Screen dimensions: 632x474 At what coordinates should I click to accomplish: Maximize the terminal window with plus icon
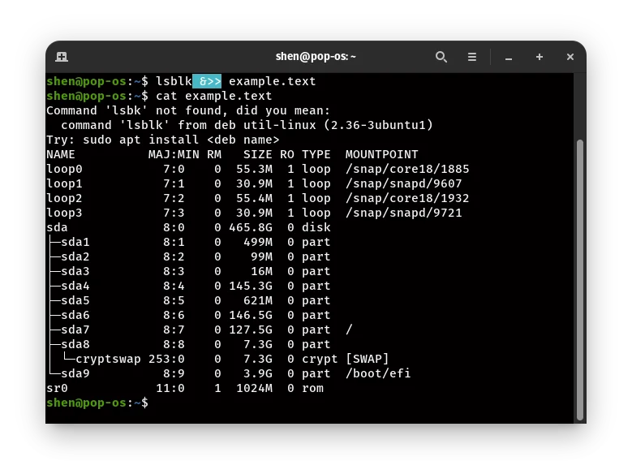coord(540,57)
